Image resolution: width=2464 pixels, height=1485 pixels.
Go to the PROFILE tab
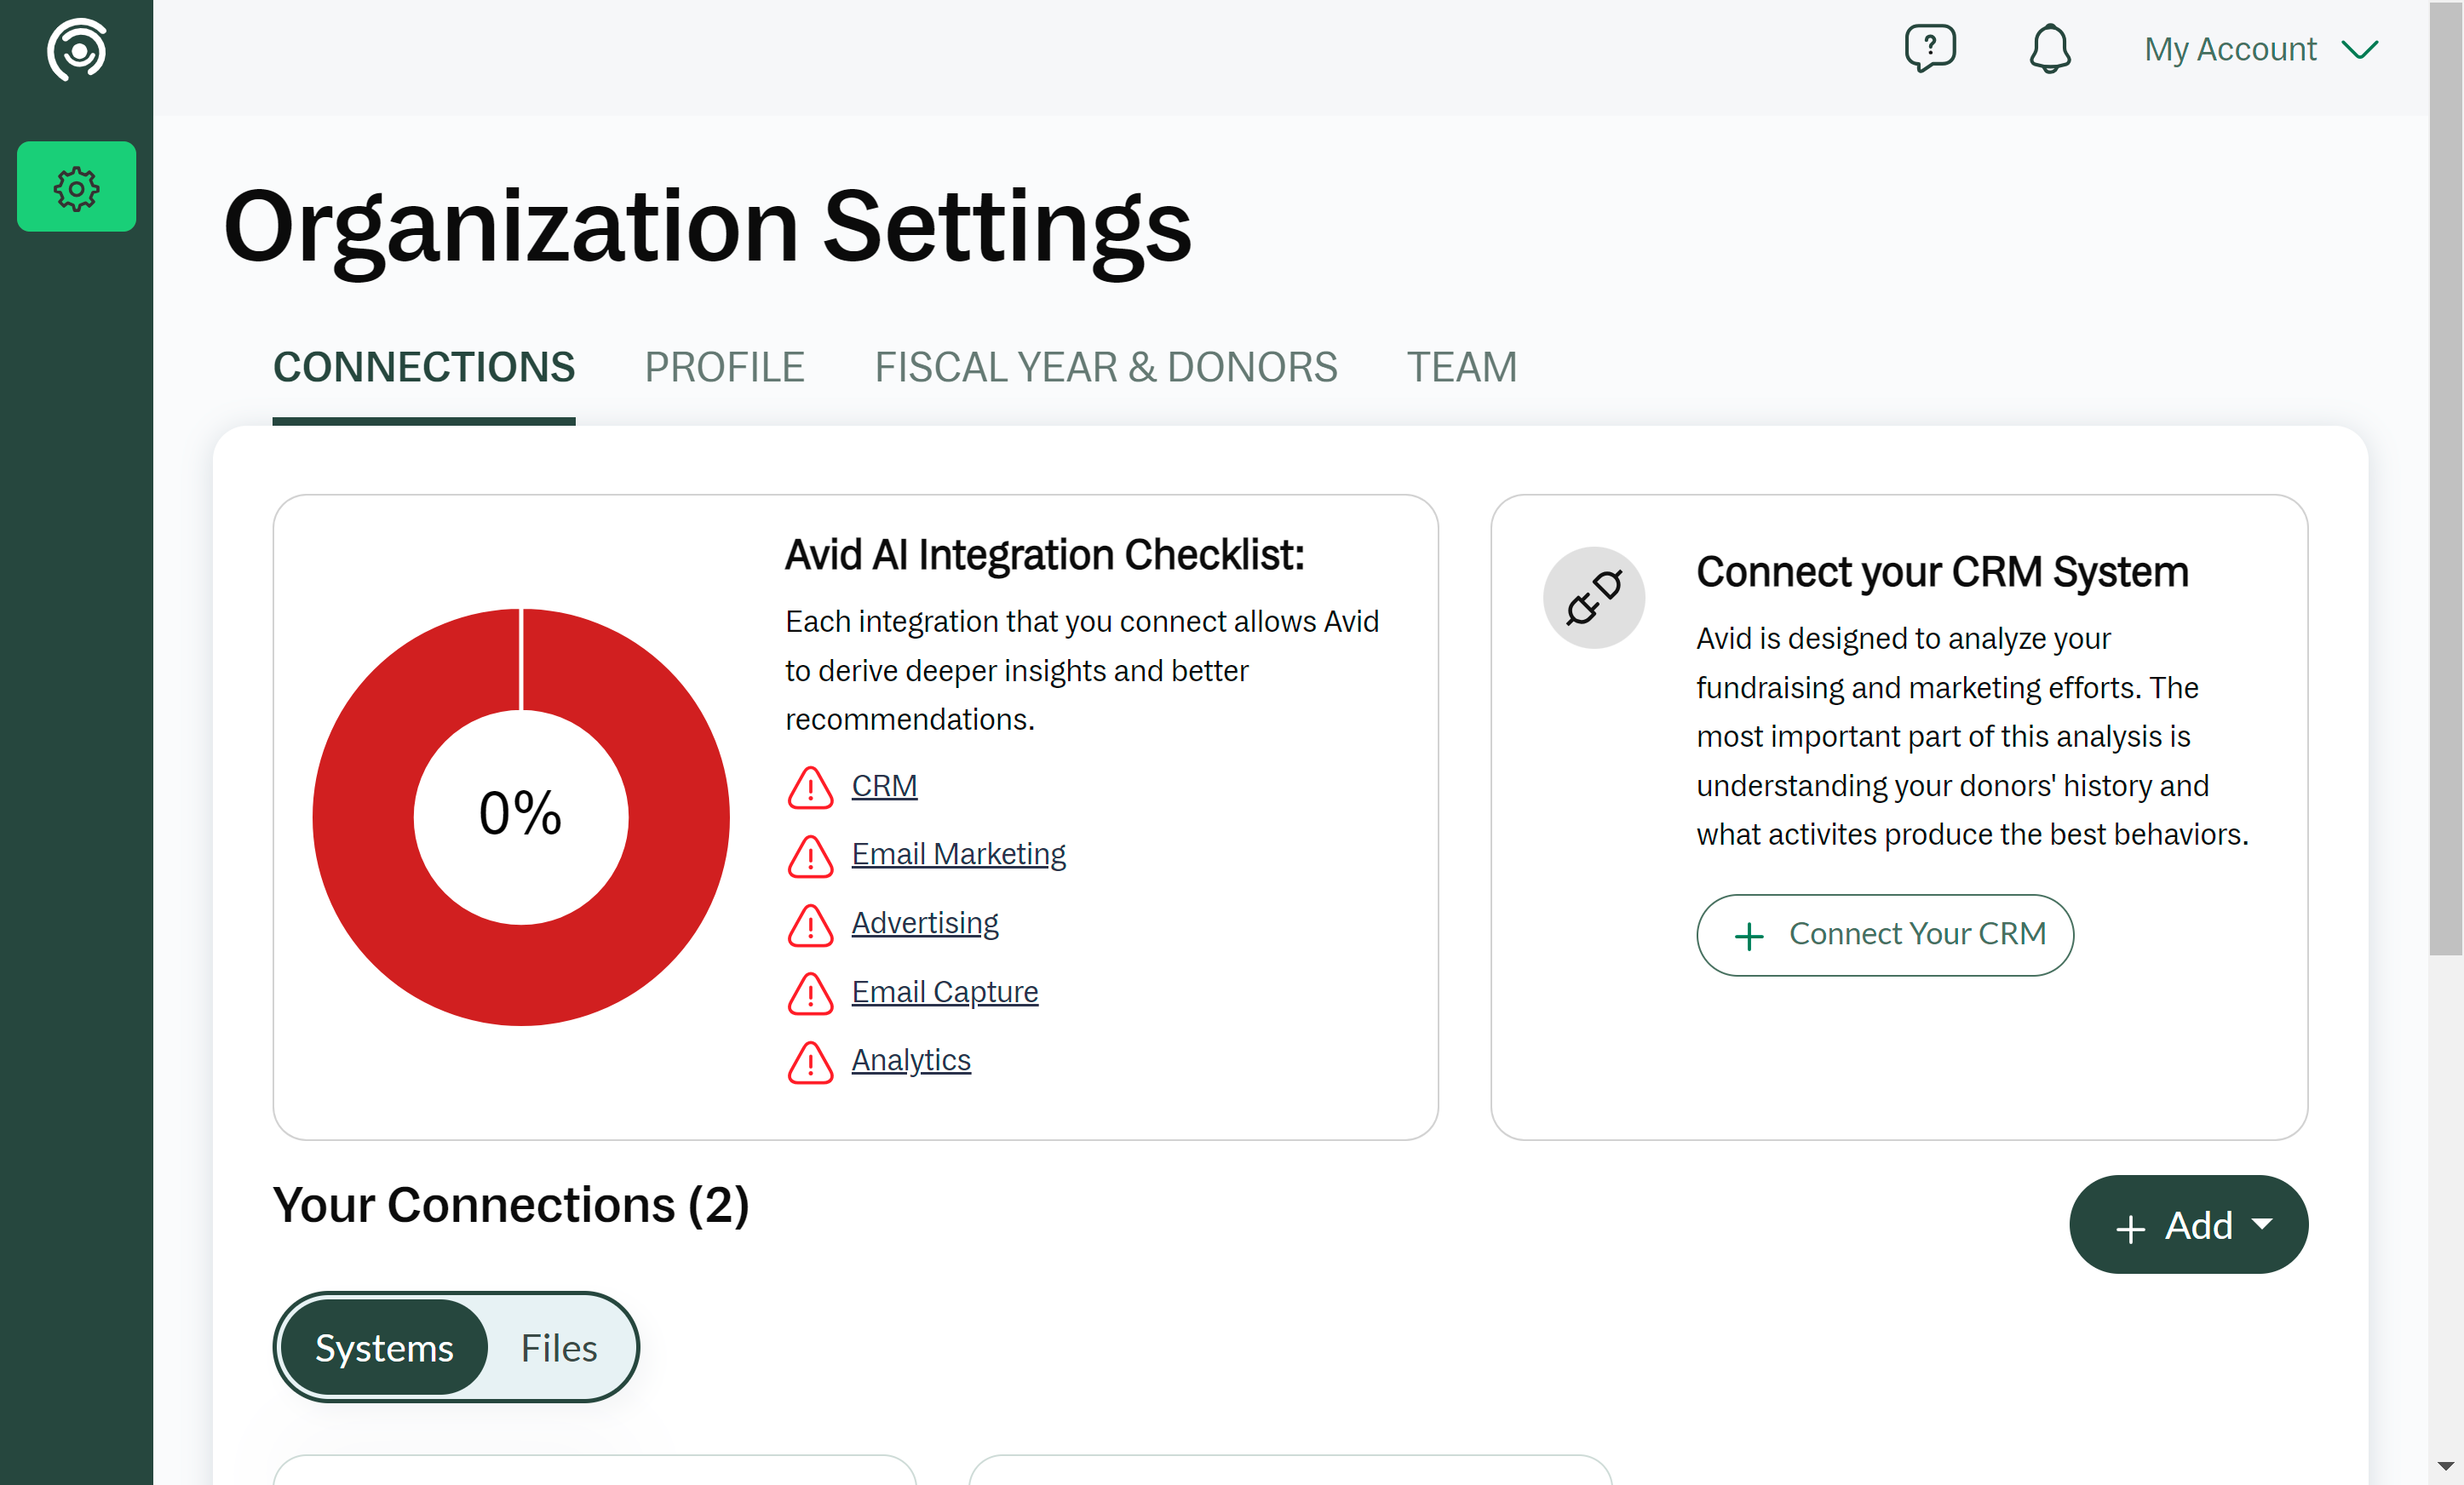coord(724,368)
